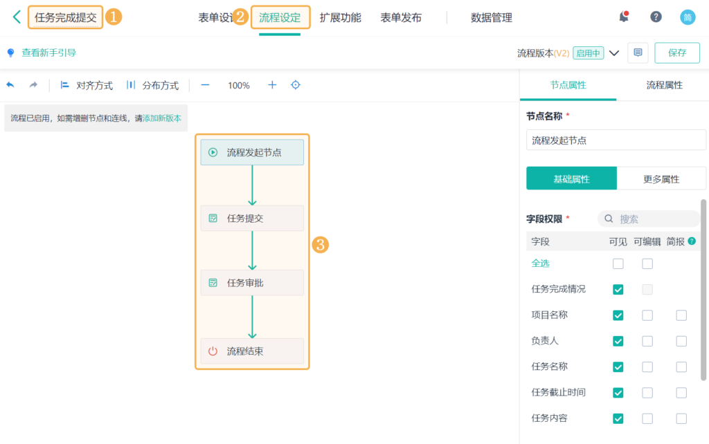This screenshot has width=709, height=444.
Task: Click the comment icon beside 保存
Action: coord(637,52)
